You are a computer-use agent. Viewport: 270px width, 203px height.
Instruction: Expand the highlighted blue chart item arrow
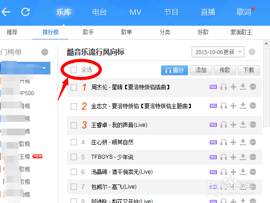click(x=44, y=68)
